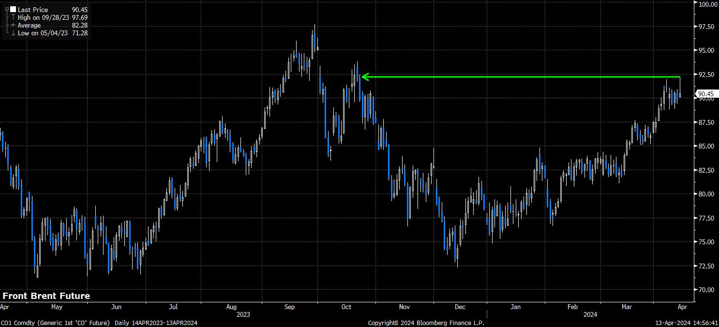Click the 80.00 price axis label
Screen dimensions: 719x327
(x=707, y=194)
